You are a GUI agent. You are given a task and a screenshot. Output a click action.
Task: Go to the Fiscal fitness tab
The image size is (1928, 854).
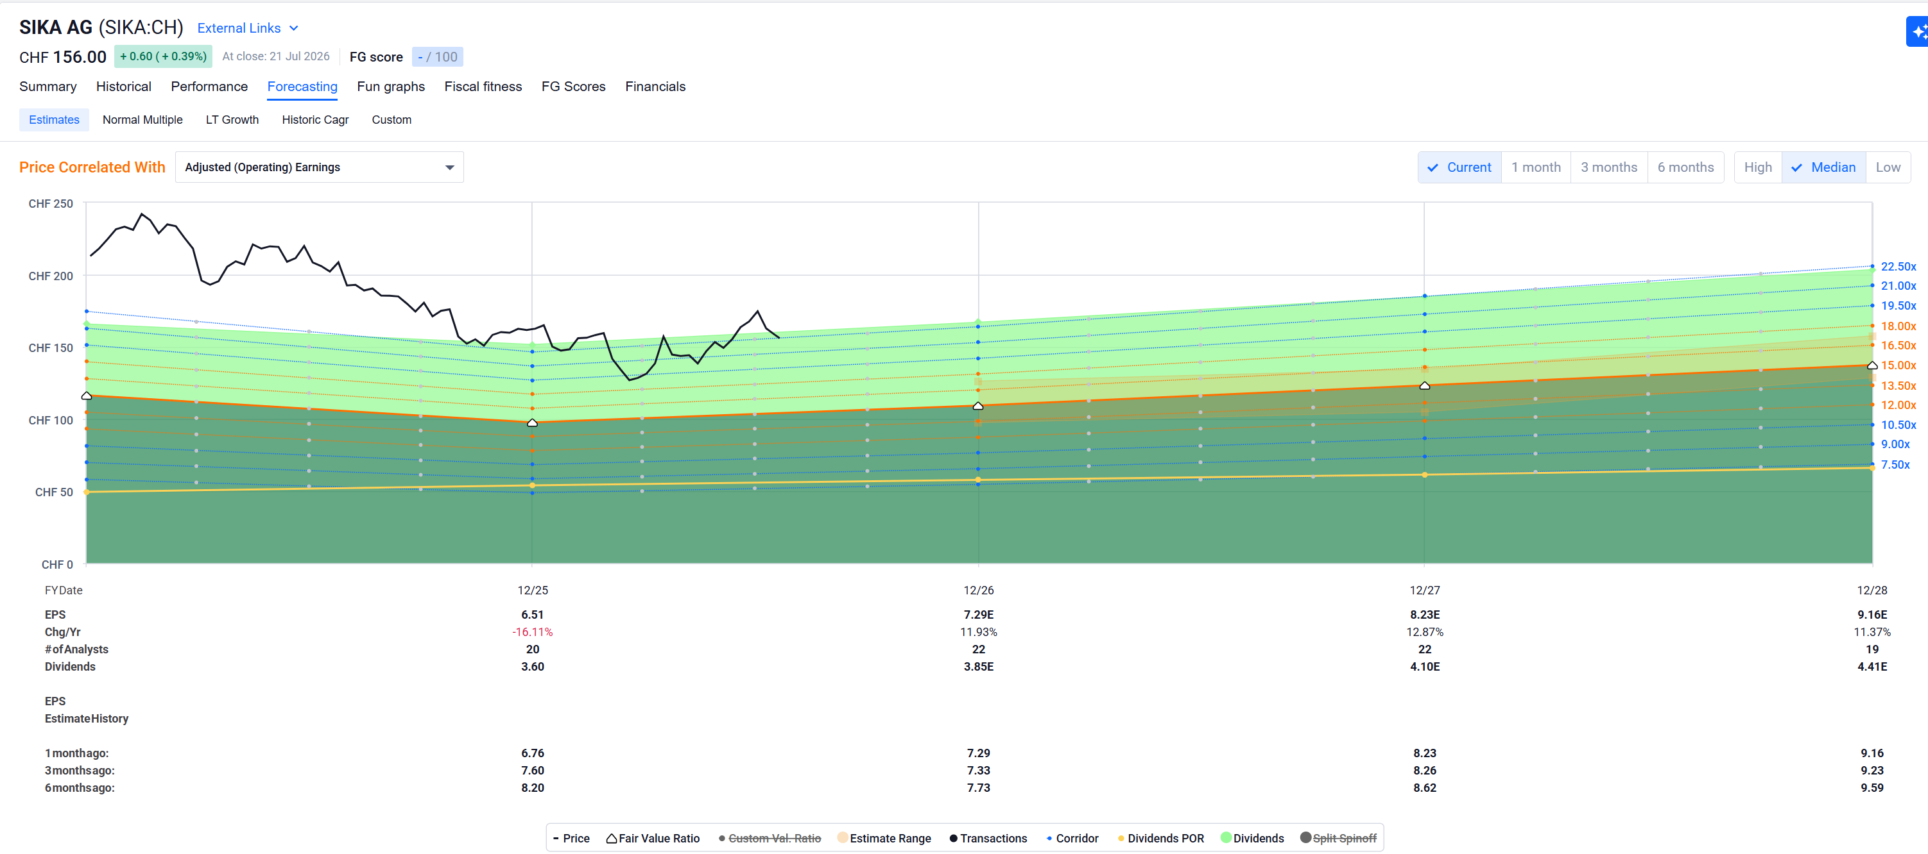[x=483, y=87]
